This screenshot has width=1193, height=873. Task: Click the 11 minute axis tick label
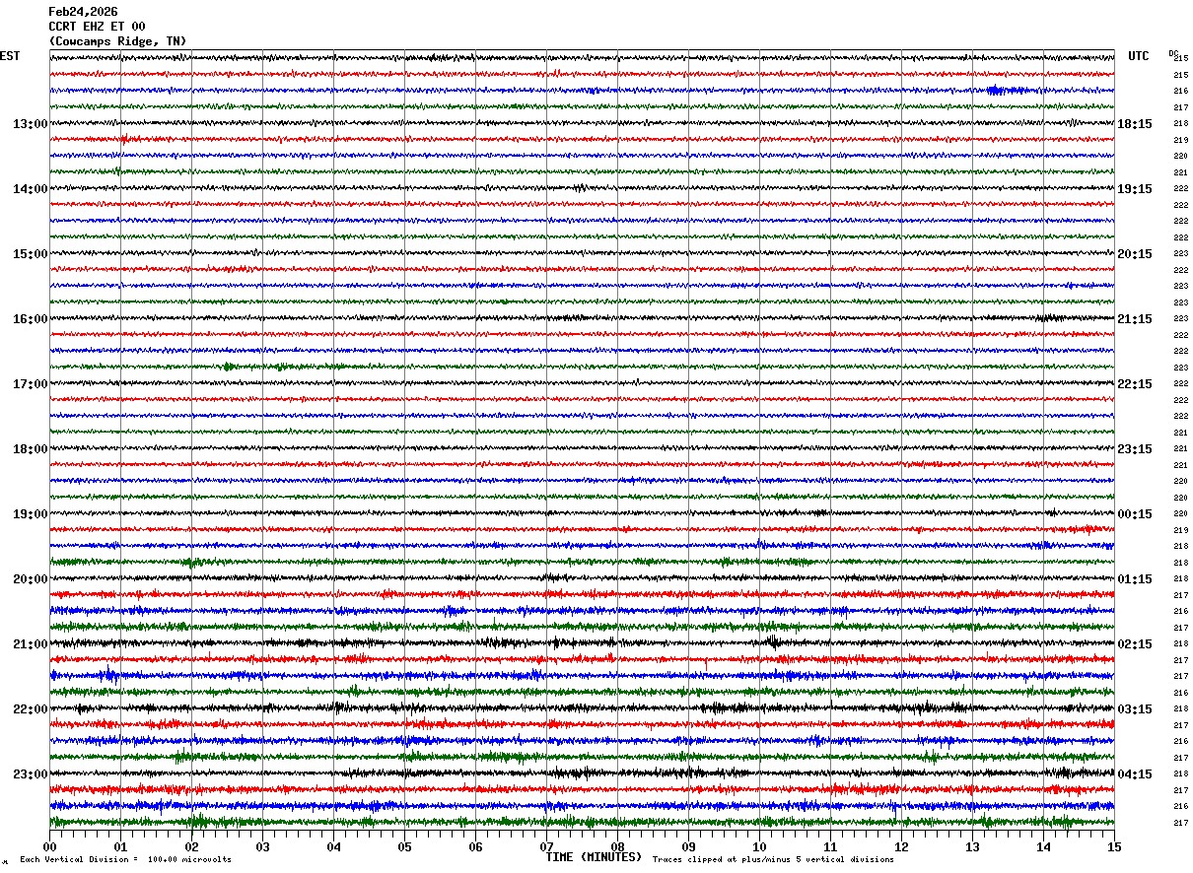coord(831,846)
